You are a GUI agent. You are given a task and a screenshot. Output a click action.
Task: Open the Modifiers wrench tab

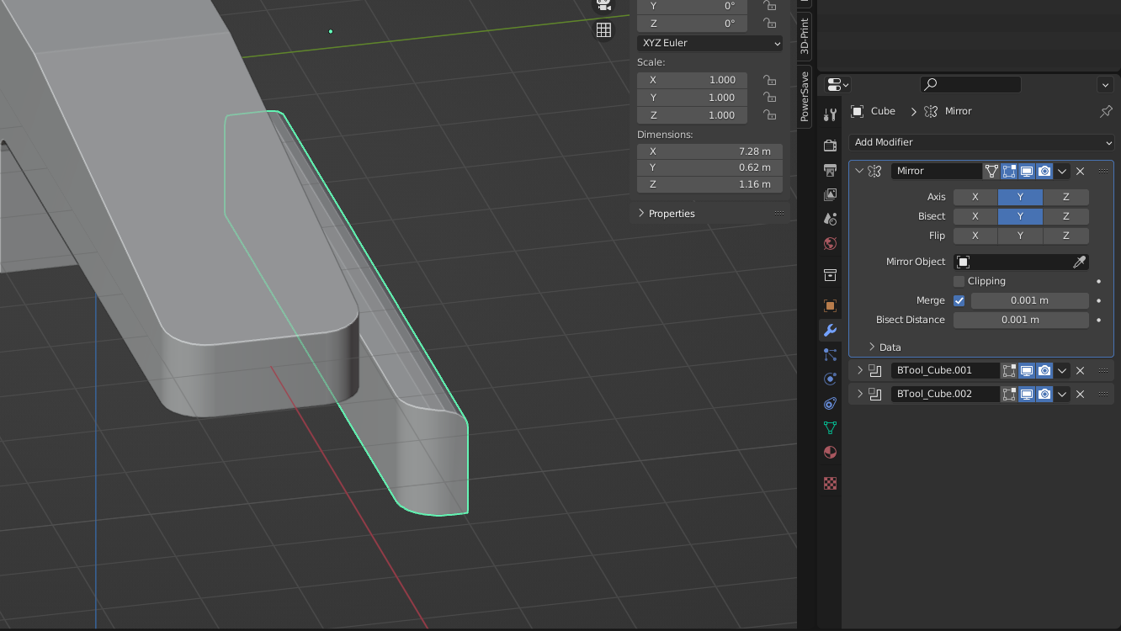[x=830, y=331]
